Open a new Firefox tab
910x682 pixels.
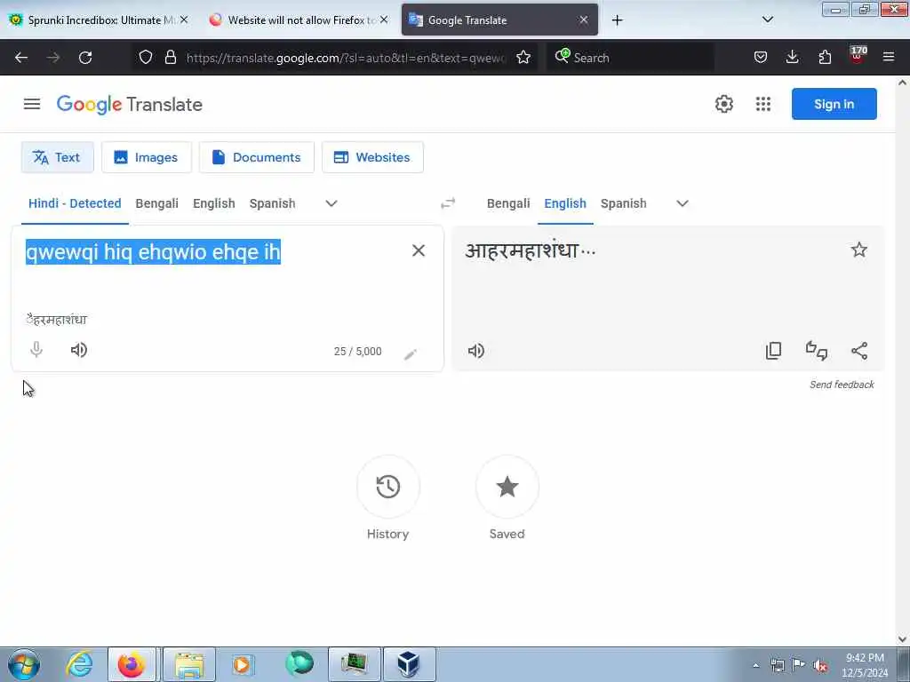pyautogui.click(x=617, y=20)
